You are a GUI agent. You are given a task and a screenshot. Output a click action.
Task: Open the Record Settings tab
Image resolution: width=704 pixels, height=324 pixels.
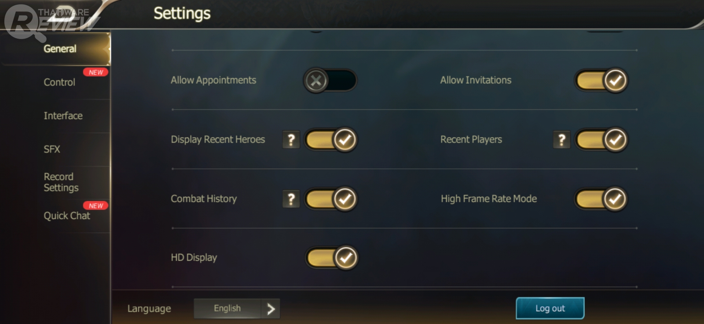(61, 182)
